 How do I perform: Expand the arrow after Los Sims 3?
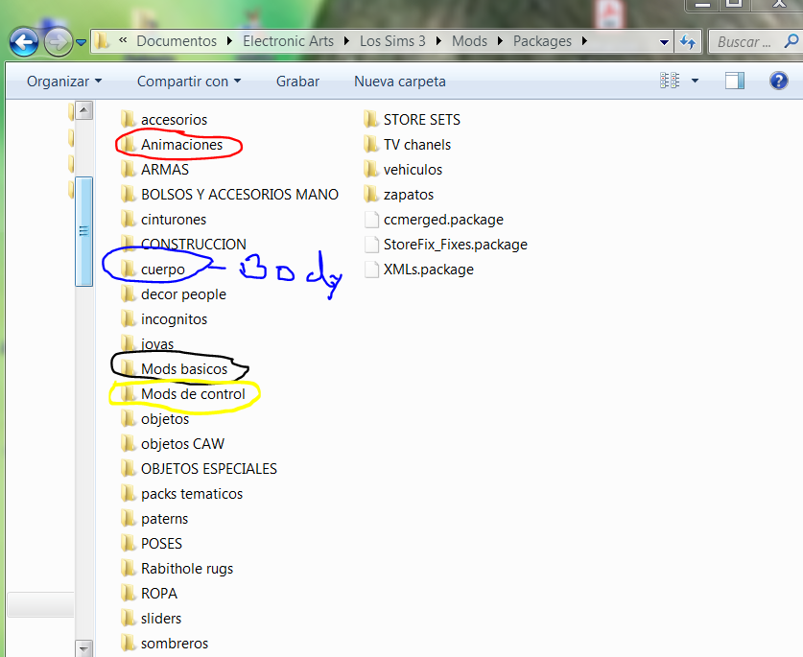[438, 41]
